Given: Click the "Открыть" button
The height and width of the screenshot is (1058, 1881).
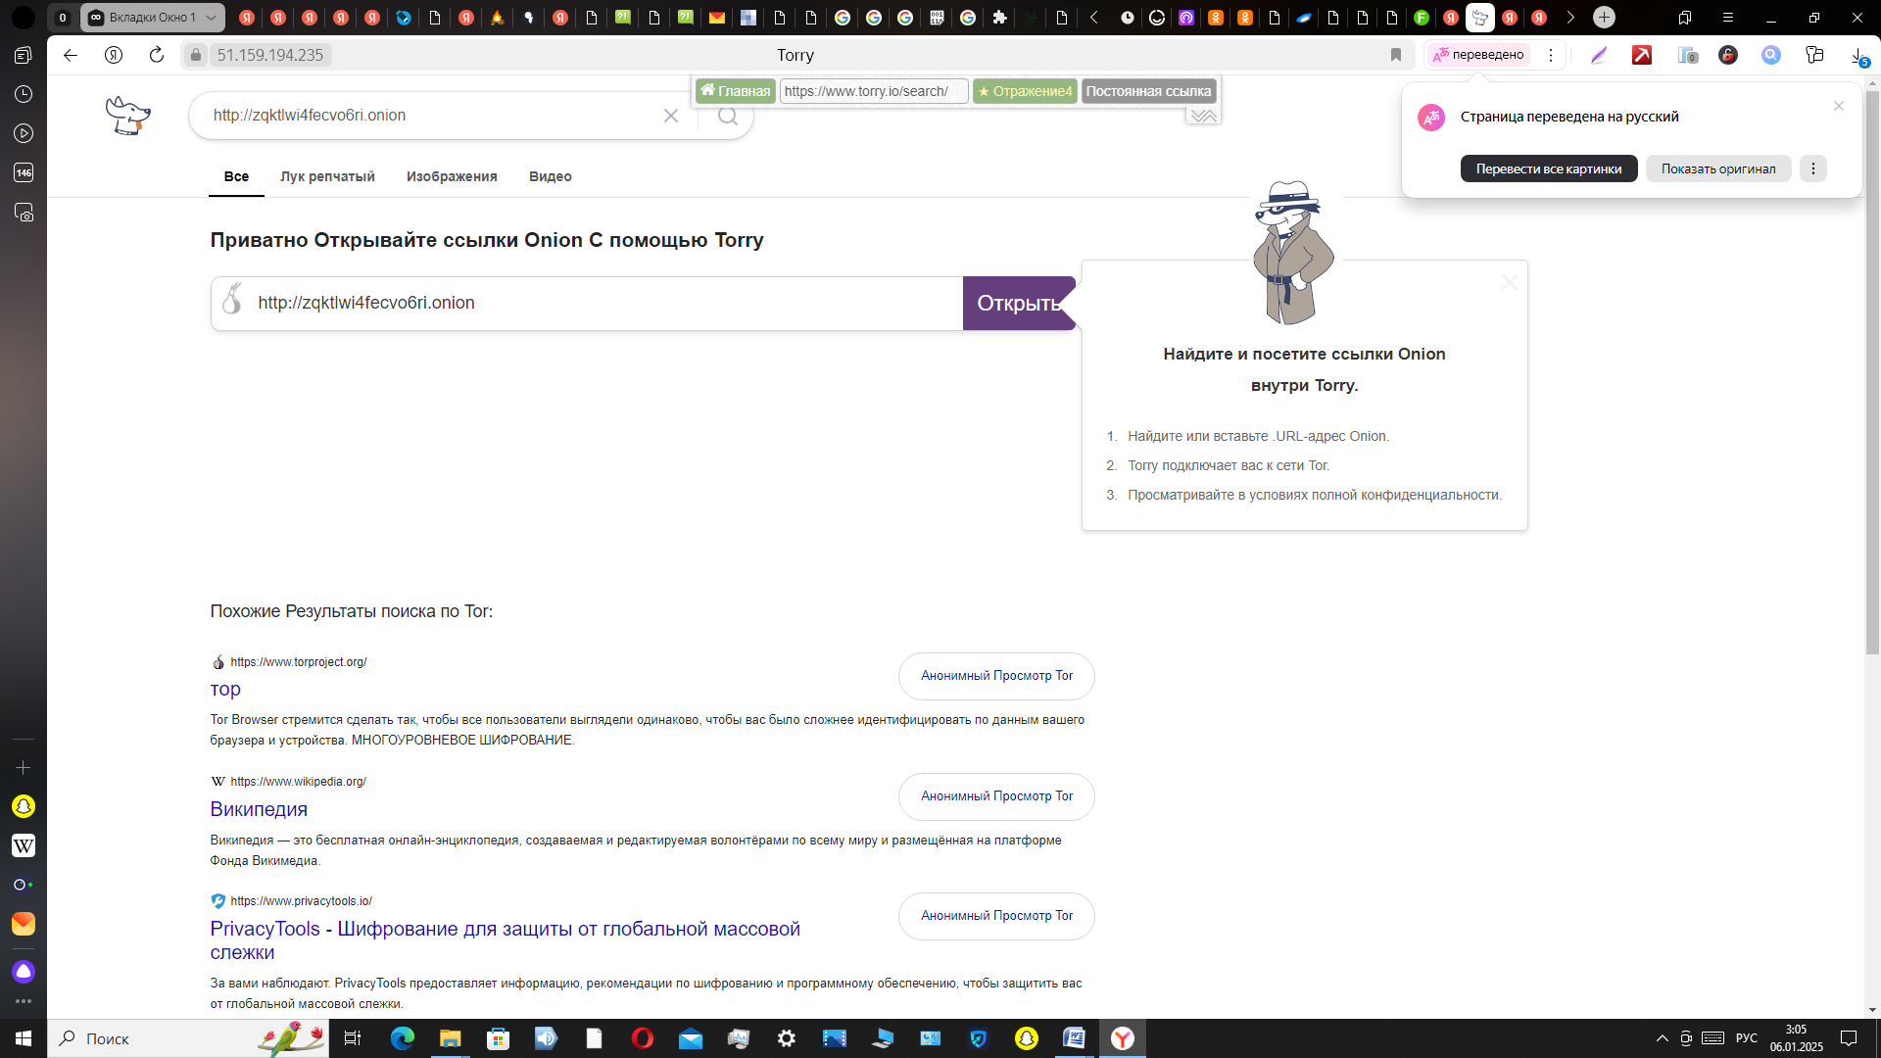Looking at the screenshot, I should (x=1019, y=304).
